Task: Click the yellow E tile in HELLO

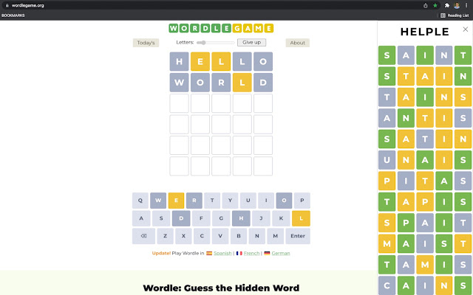Action: [200, 61]
